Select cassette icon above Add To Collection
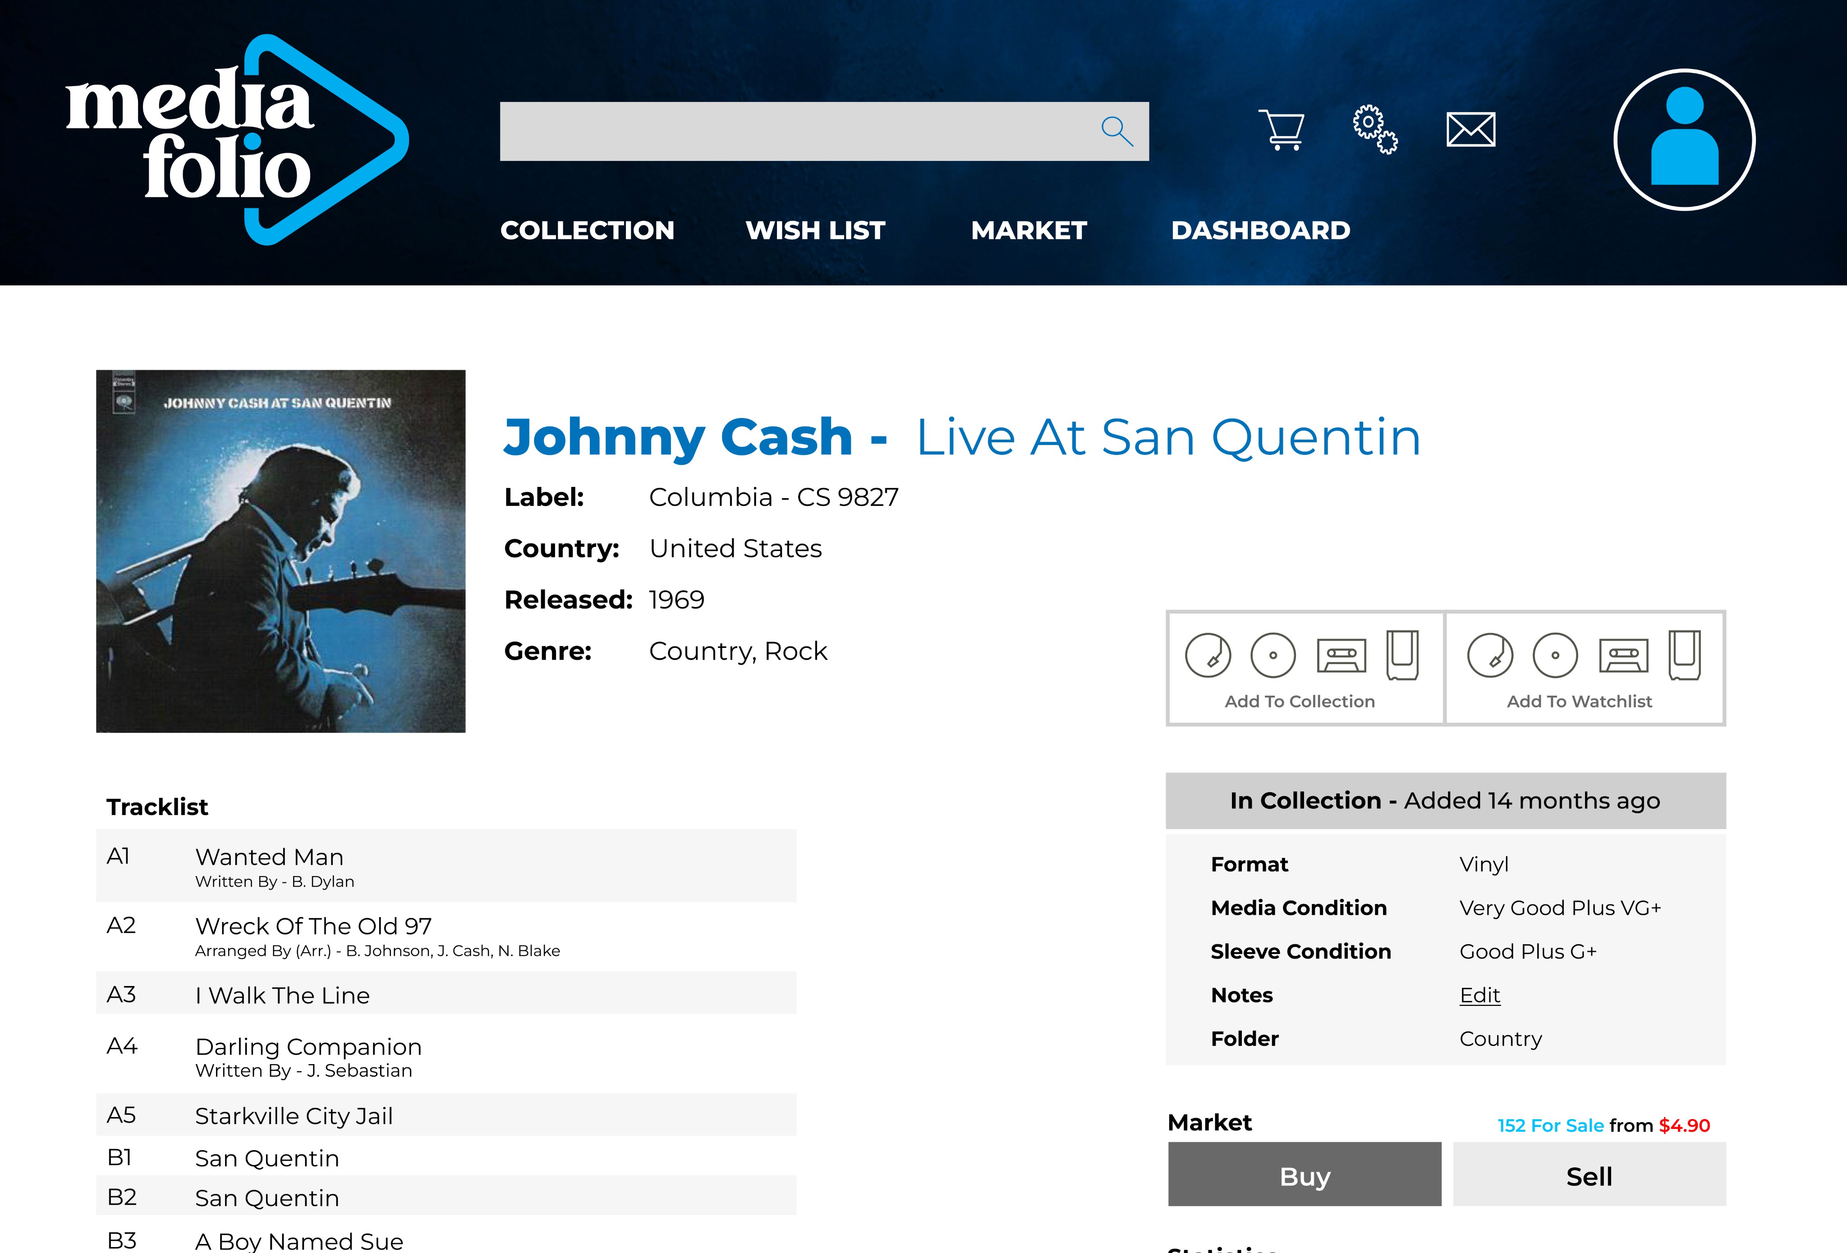 [x=1342, y=656]
